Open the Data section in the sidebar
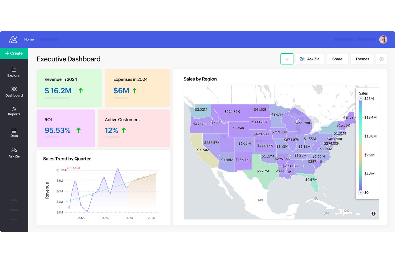This screenshot has height=263, width=395. point(14,132)
